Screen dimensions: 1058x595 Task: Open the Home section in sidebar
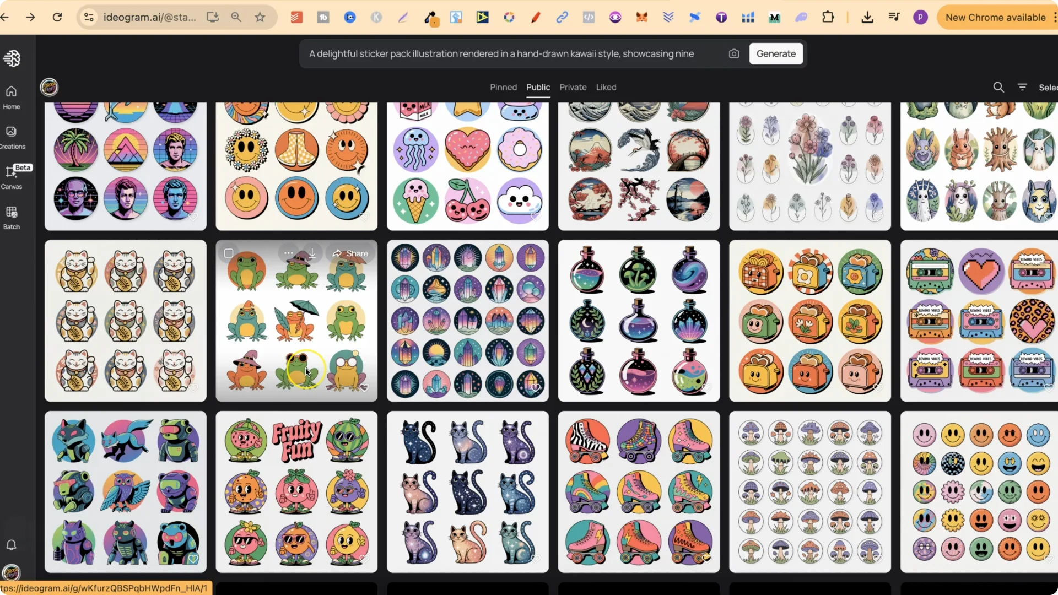click(11, 96)
